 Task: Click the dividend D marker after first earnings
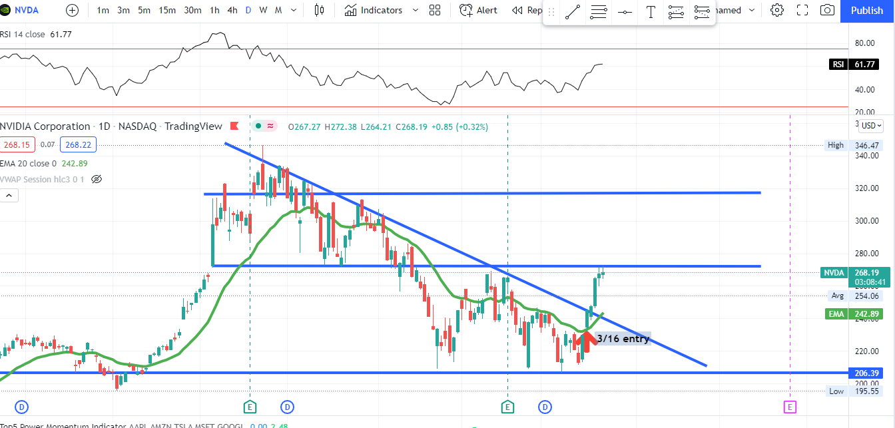point(288,407)
